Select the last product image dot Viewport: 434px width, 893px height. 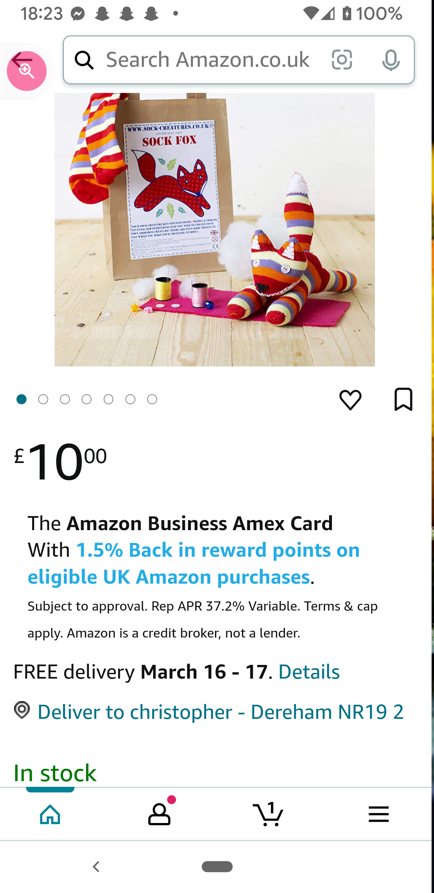click(x=152, y=399)
